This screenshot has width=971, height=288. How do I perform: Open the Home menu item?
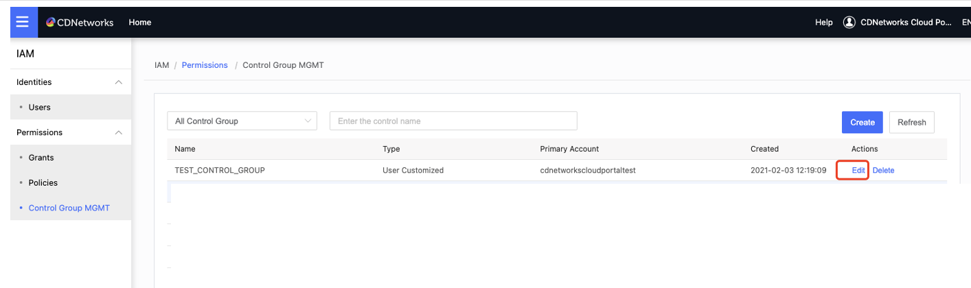click(140, 23)
